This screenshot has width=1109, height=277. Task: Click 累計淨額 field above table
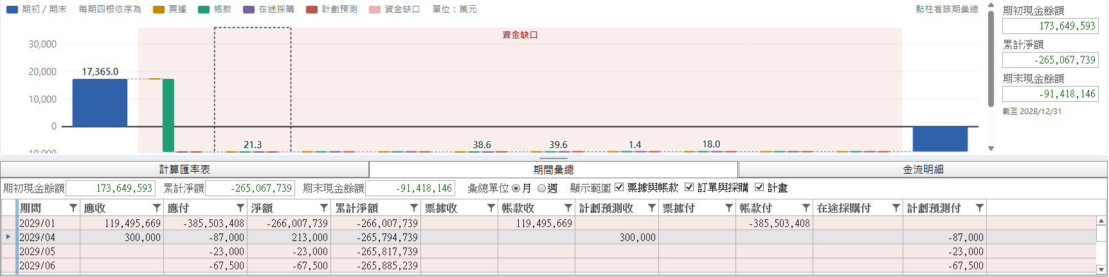click(250, 188)
